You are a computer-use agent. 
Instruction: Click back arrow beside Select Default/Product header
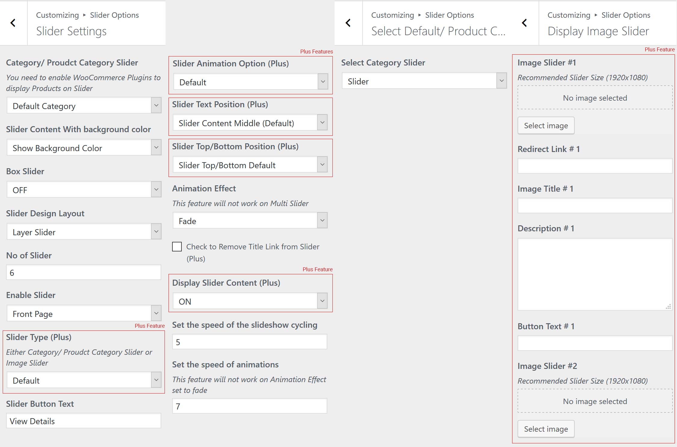348,23
